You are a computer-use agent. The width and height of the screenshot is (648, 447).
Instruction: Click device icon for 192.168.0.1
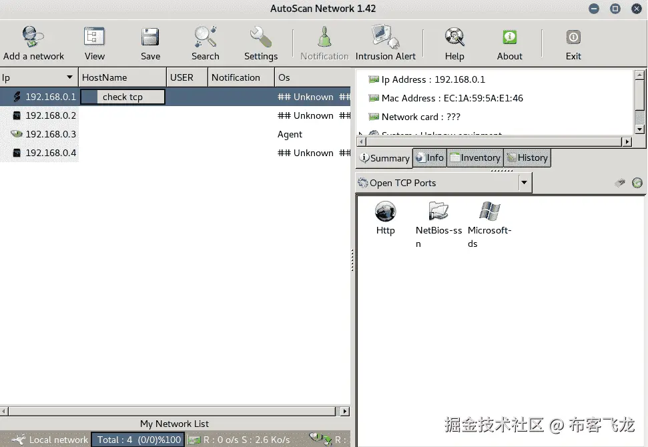17,97
